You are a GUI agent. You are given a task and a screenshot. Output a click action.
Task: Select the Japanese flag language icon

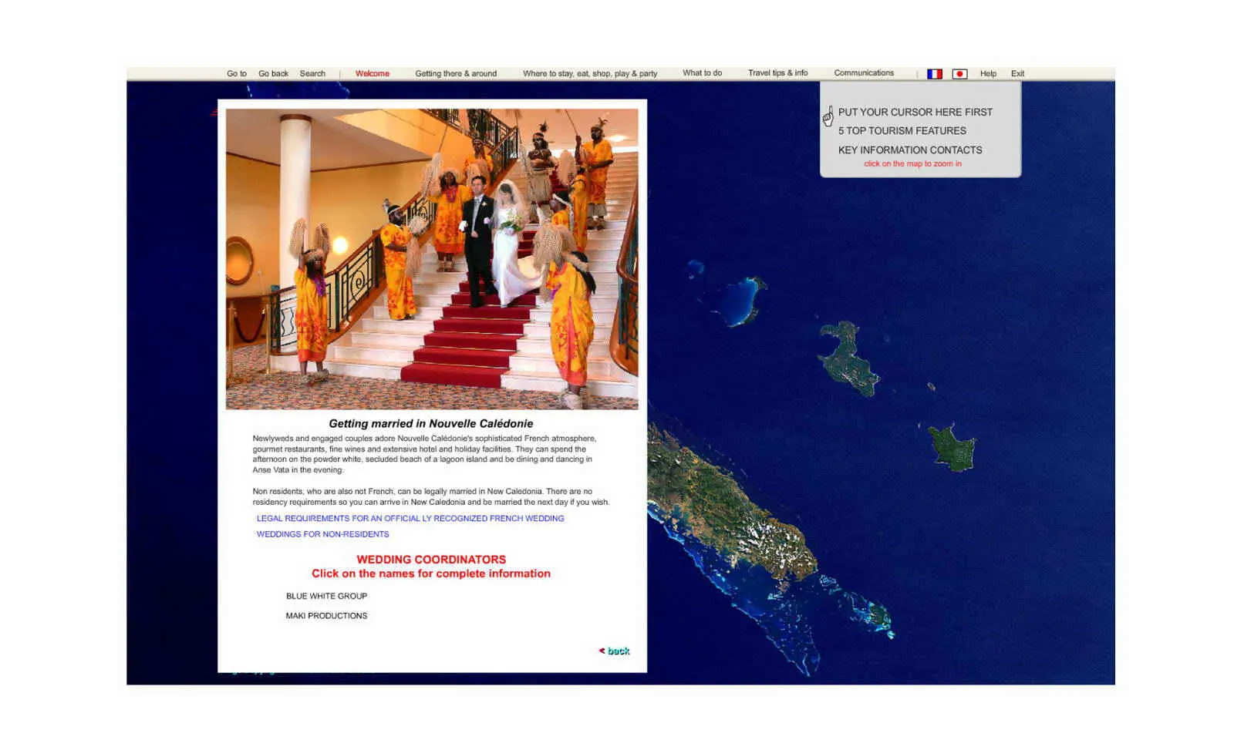pyautogui.click(x=959, y=73)
